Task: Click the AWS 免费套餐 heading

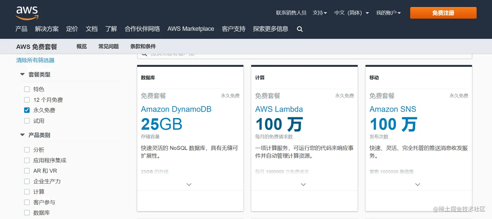Action: click(x=36, y=47)
